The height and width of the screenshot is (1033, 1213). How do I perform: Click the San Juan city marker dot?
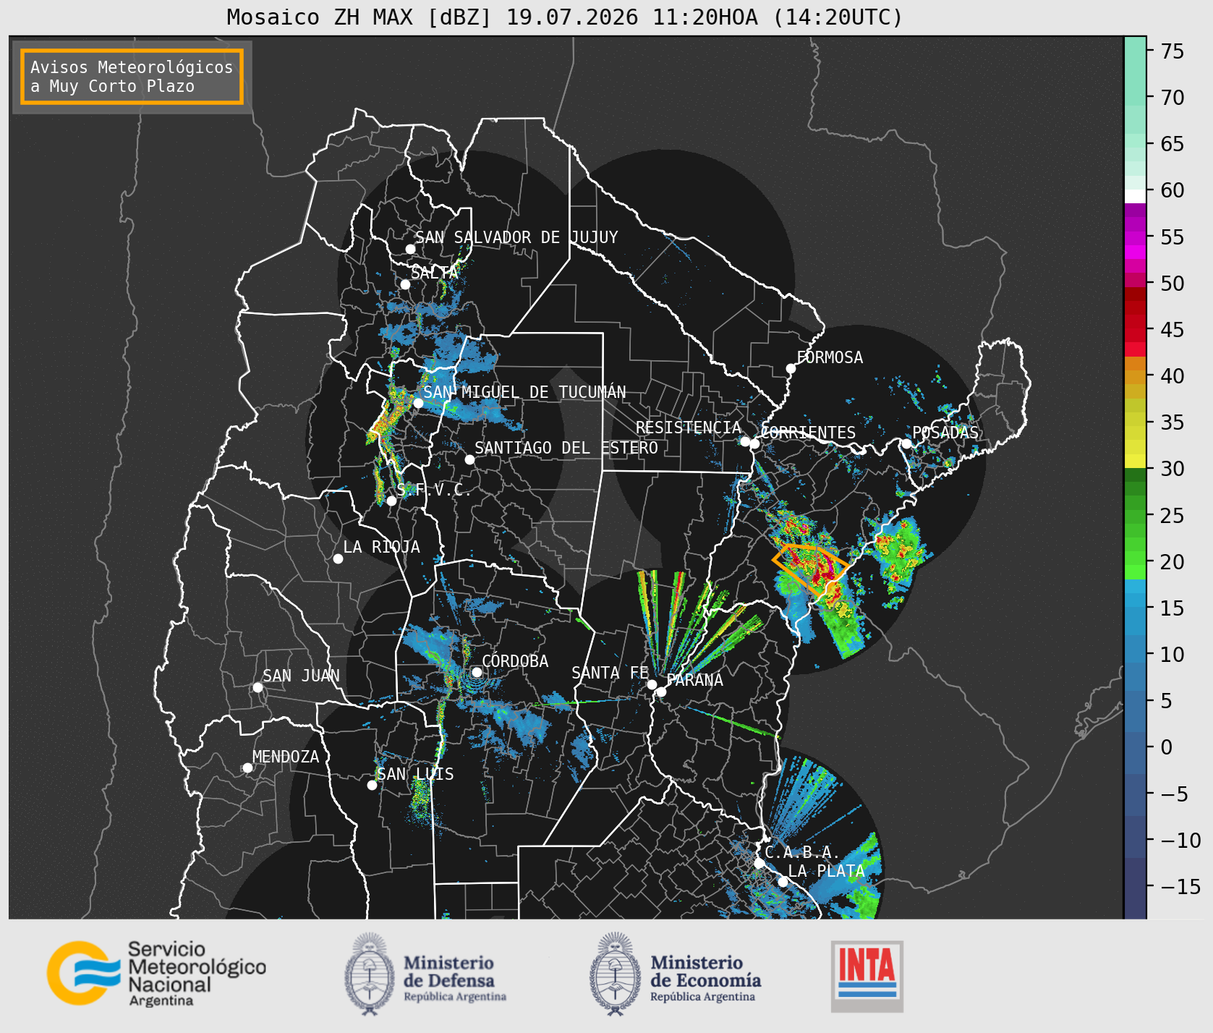pos(258,687)
